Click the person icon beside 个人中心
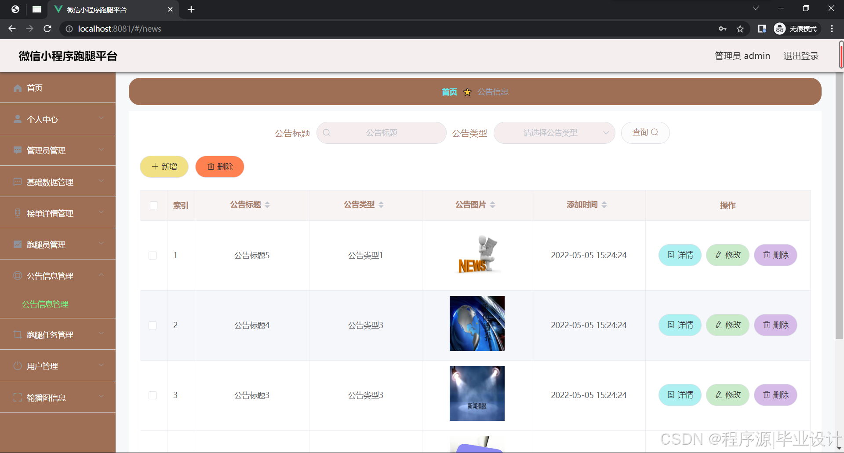 tap(18, 119)
